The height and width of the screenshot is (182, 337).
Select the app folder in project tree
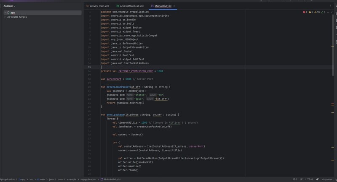pos(11,13)
